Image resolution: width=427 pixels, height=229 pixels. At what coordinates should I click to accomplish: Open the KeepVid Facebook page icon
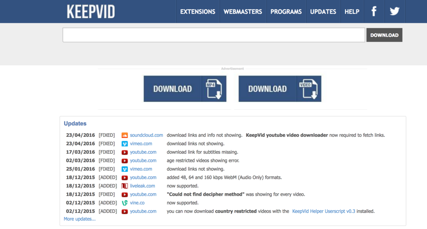click(374, 11)
